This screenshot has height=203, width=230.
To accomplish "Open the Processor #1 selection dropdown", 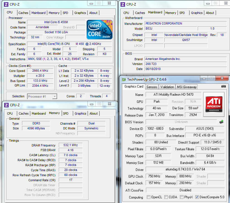I will coord(55,96).
